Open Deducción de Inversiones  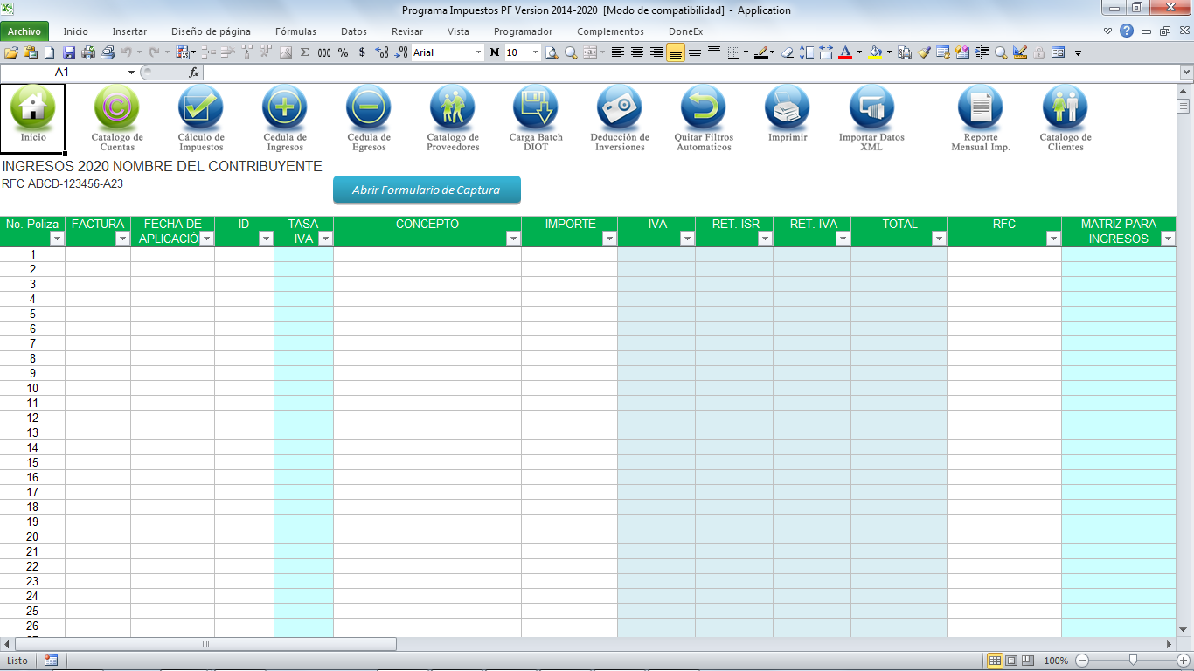click(x=620, y=108)
